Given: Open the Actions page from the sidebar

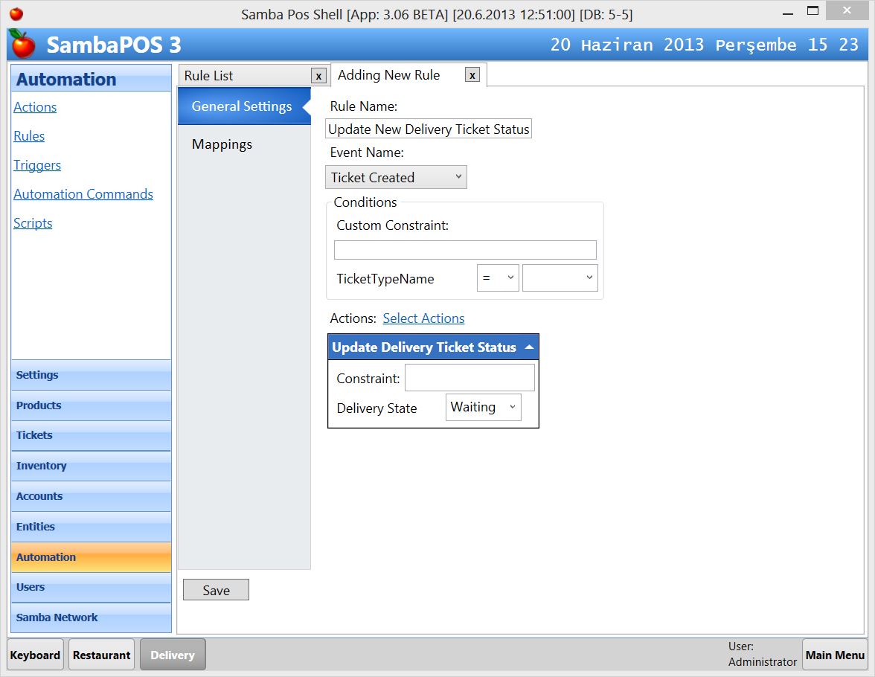Looking at the screenshot, I should pyautogui.click(x=35, y=107).
